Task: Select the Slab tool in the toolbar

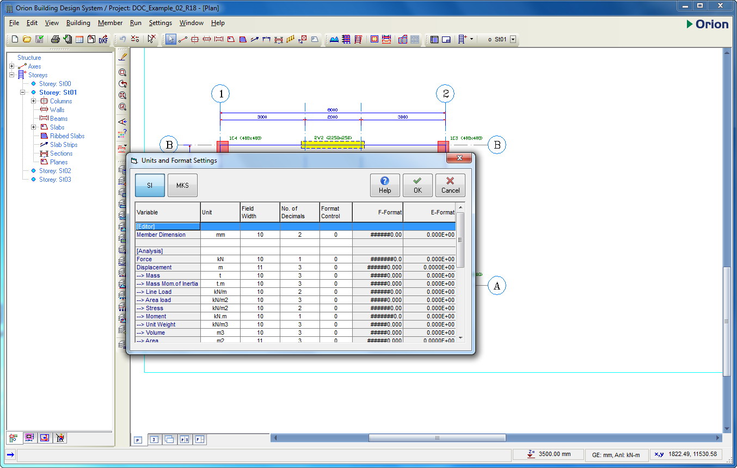Action: 231,39
